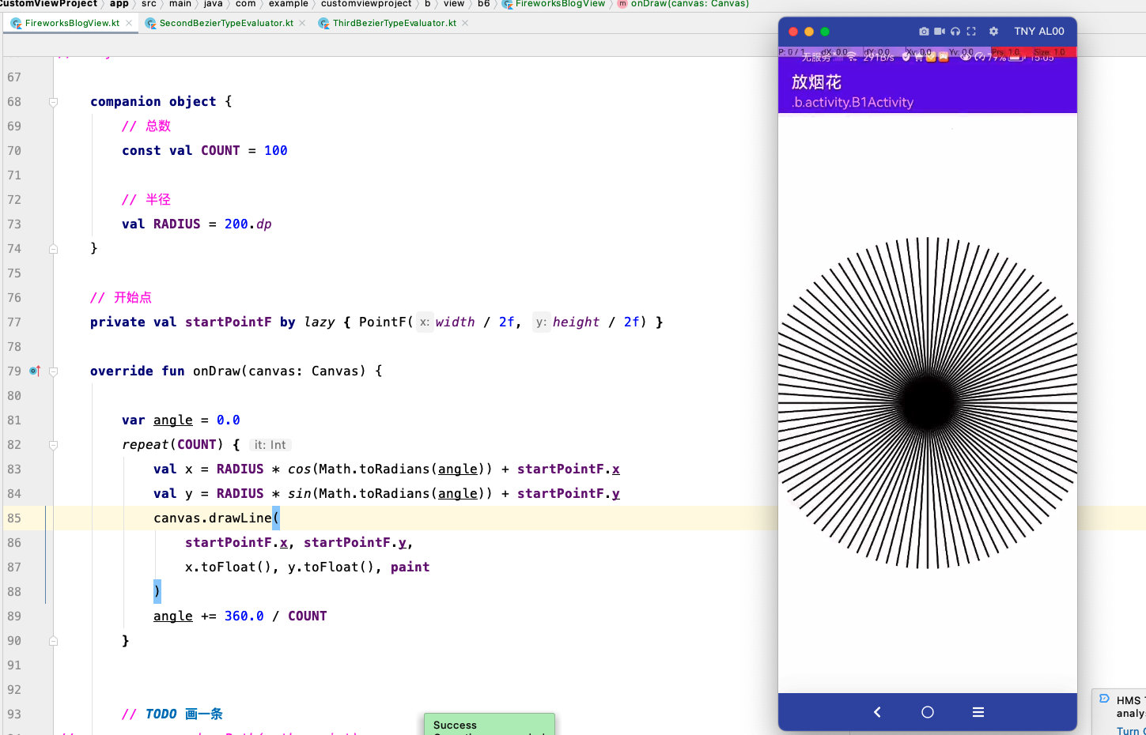Take a screenshot with the camera icon
This screenshot has width=1146, height=735.
pos(924,32)
